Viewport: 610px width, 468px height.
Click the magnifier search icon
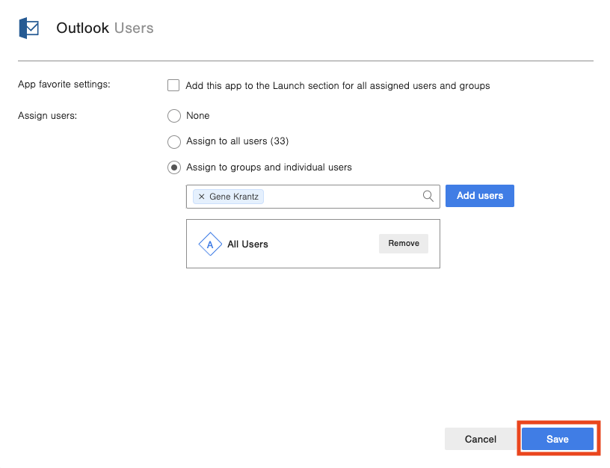pos(428,196)
